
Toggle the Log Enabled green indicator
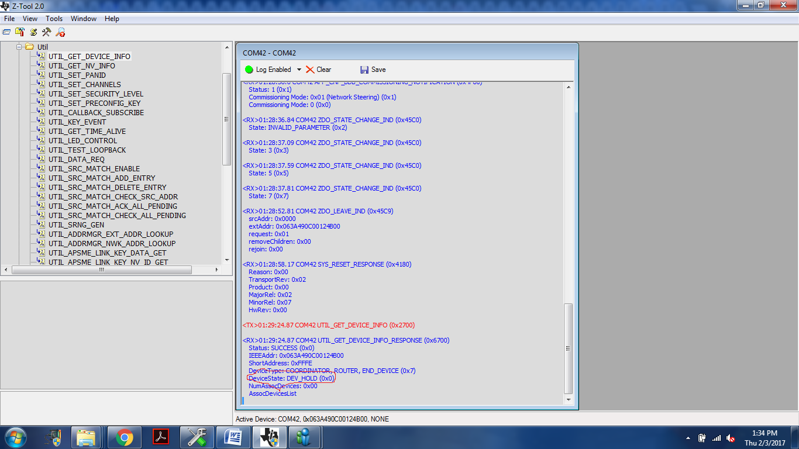tap(249, 70)
